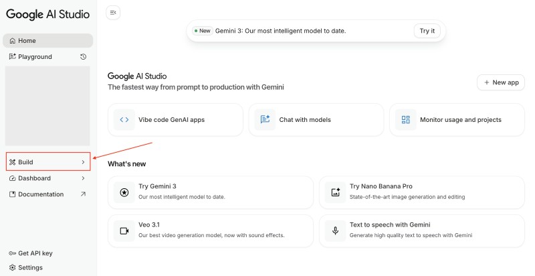Click the star icon on Try Gemini 3
This screenshot has height=276, width=535.
click(124, 192)
